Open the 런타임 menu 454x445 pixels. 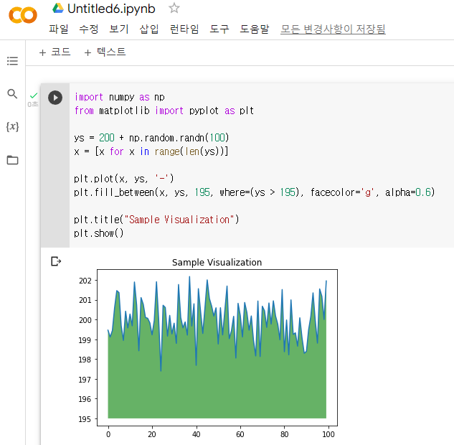[x=184, y=29]
